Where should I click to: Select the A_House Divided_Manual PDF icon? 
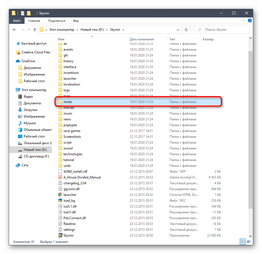coord(60,177)
